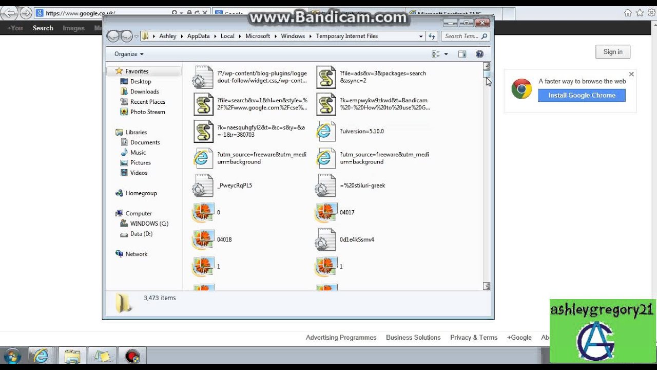Open Data (D:) drive
The height and width of the screenshot is (370, 657).
(x=141, y=234)
